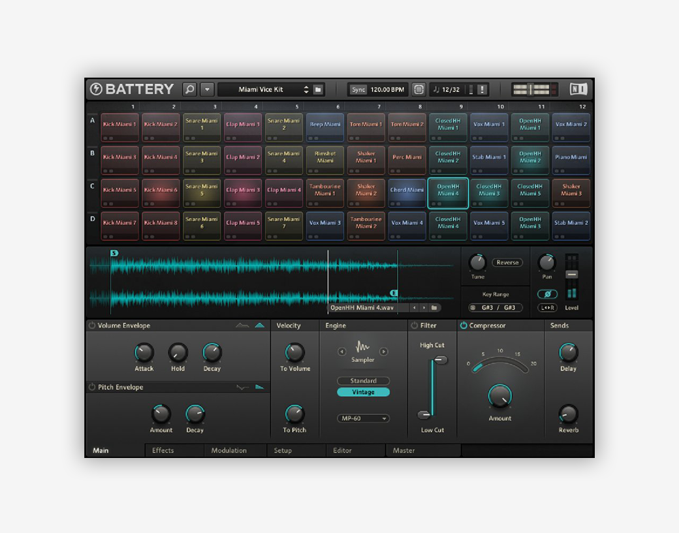Toggle Pitch Envelope power button

click(x=92, y=387)
